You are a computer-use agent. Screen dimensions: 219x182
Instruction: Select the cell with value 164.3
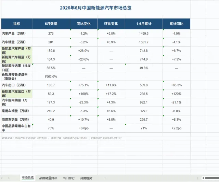click(x=51, y=59)
